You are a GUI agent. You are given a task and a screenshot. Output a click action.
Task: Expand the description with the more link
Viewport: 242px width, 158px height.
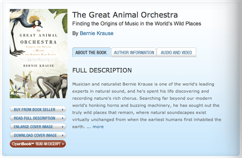tap(98, 127)
